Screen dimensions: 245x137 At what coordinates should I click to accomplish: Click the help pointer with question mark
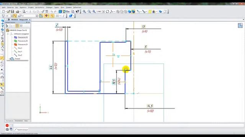coord(77,11)
